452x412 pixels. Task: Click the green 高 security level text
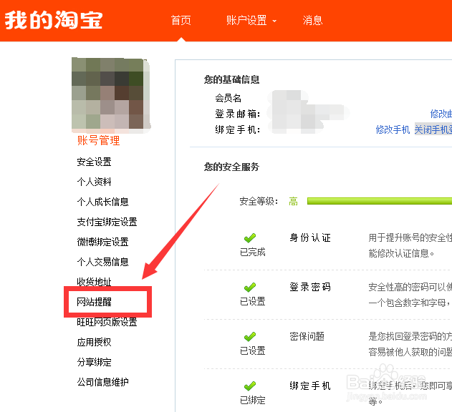293,201
